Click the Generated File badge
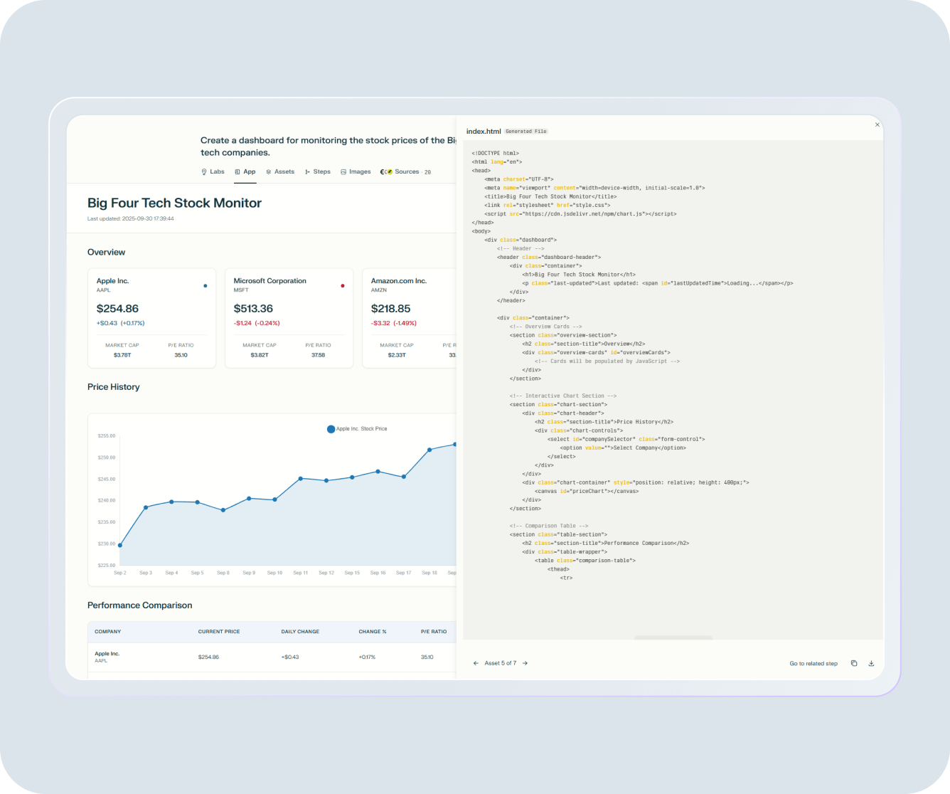Image resolution: width=950 pixels, height=794 pixels. click(x=526, y=131)
